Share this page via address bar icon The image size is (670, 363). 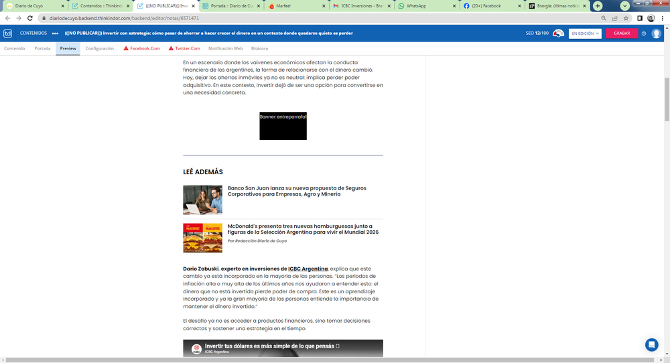tap(614, 18)
